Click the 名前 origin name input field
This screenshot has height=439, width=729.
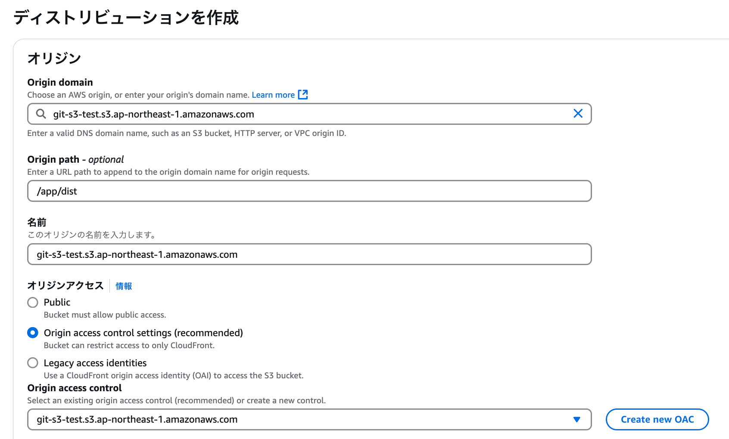(309, 254)
